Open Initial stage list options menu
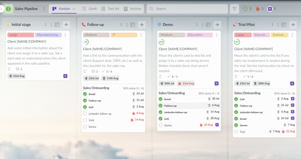Screen dimensions: 301x159 point(51,25)
